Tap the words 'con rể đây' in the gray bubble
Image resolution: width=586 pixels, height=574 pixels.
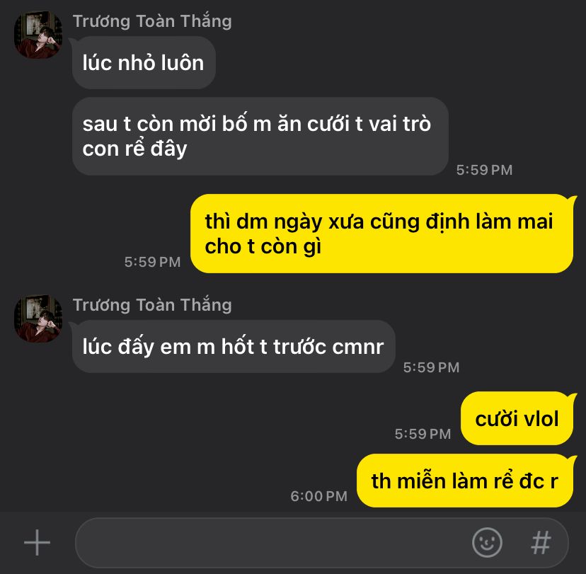(134, 149)
